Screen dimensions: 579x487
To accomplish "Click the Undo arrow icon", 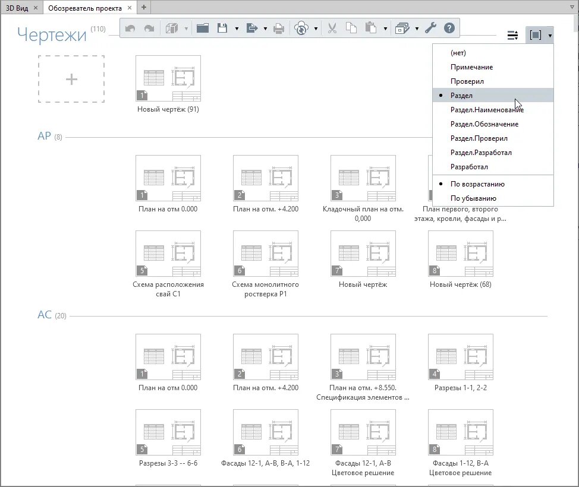I will [130, 29].
